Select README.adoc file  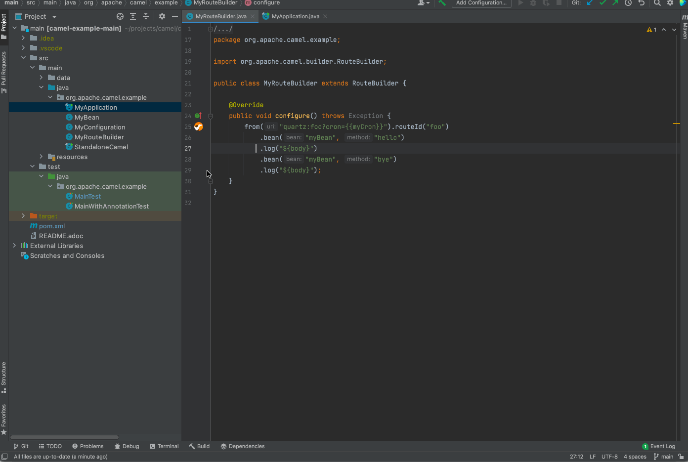(x=61, y=236)
